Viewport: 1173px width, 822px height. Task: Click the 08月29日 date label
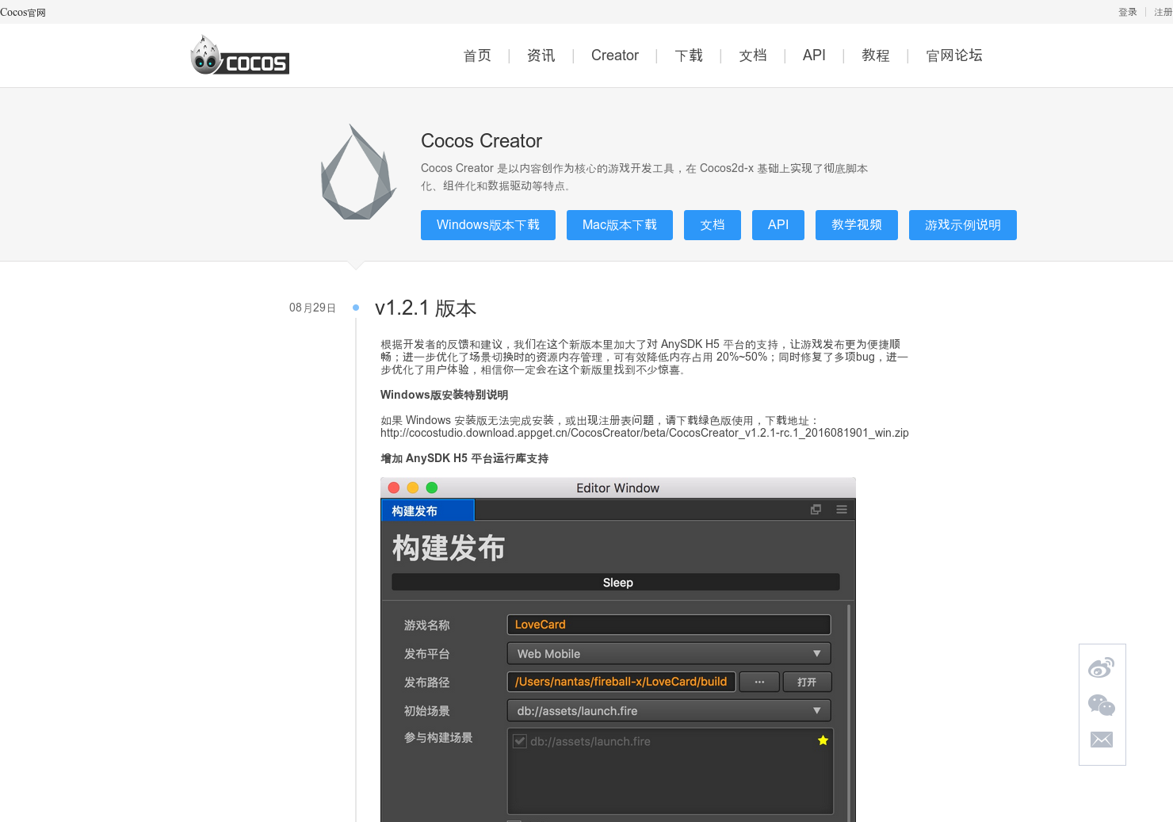(312, 308)
